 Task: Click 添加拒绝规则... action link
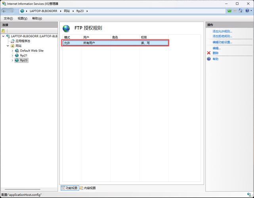click(222, 36)
